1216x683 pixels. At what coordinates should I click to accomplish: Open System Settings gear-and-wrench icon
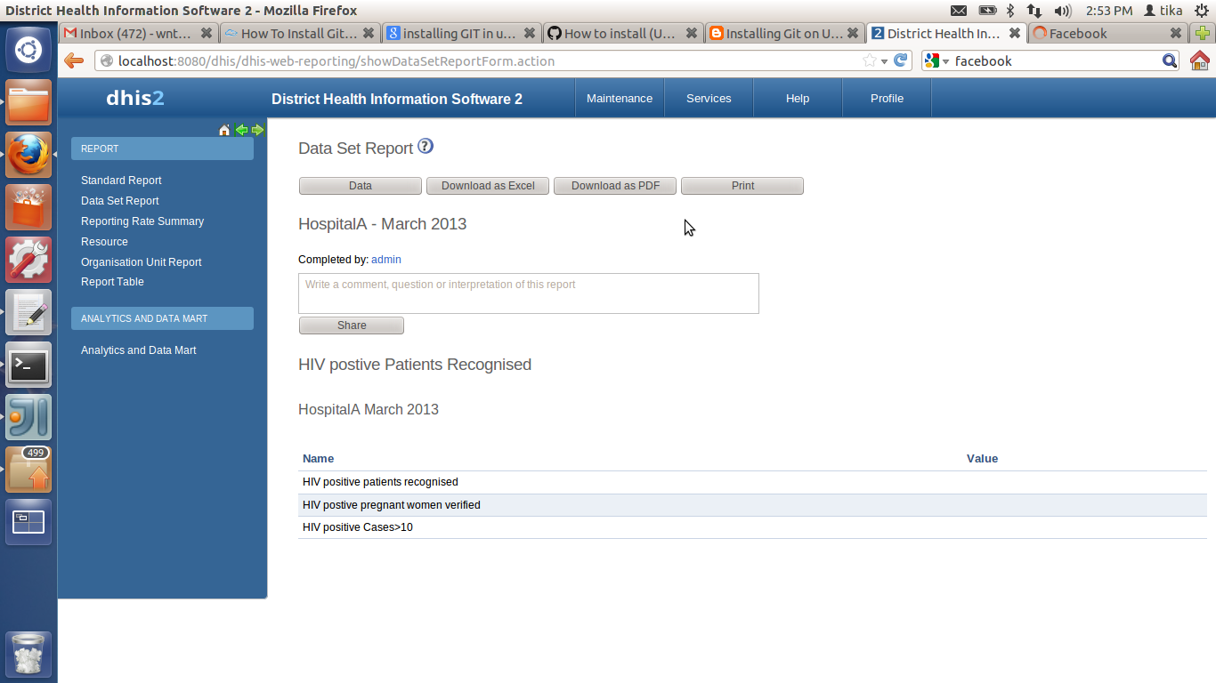(x=28, y=260)
